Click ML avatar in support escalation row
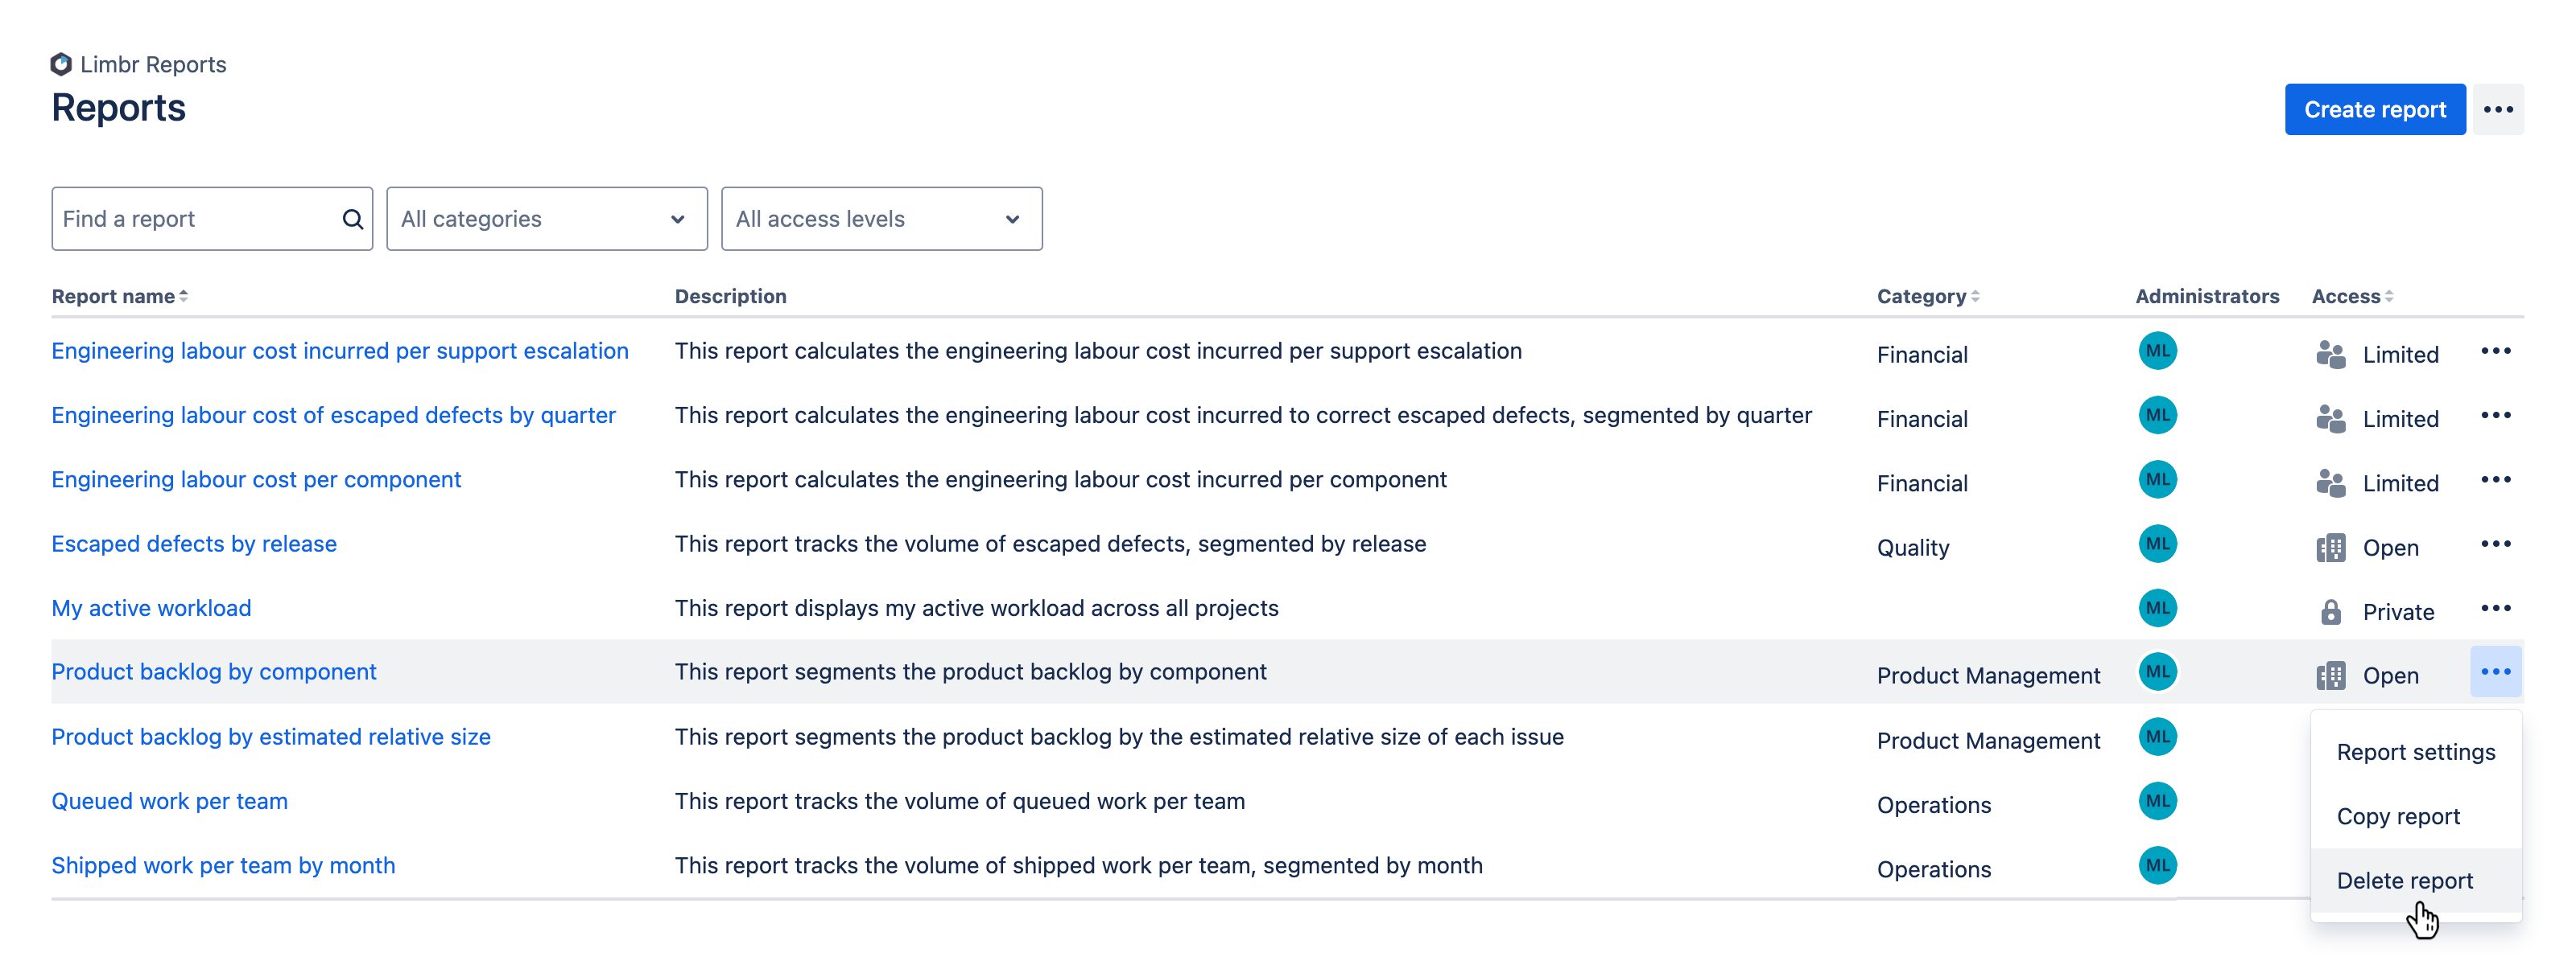The height and width of the screenshot is (965, 2576). coord(2157,351)
